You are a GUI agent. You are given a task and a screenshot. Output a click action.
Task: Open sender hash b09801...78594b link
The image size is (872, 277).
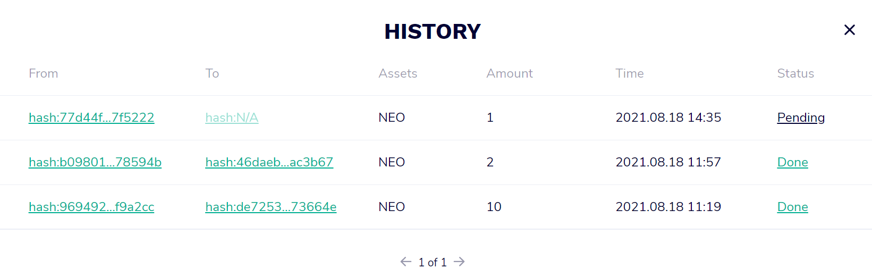click(95, 162)
